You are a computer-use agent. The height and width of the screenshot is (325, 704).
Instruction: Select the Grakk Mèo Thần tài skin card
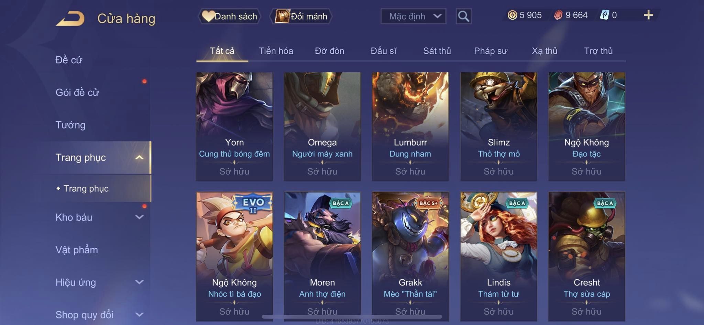pos(410,257)
